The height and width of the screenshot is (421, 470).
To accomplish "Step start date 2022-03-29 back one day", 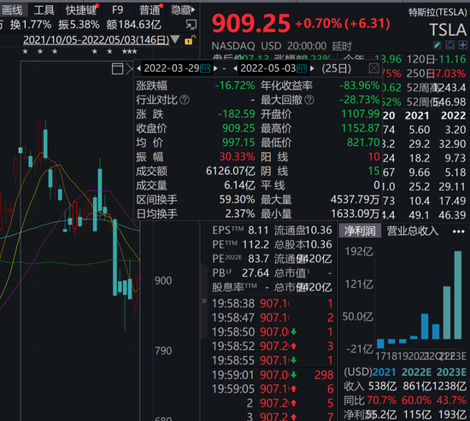I will 138,68.
